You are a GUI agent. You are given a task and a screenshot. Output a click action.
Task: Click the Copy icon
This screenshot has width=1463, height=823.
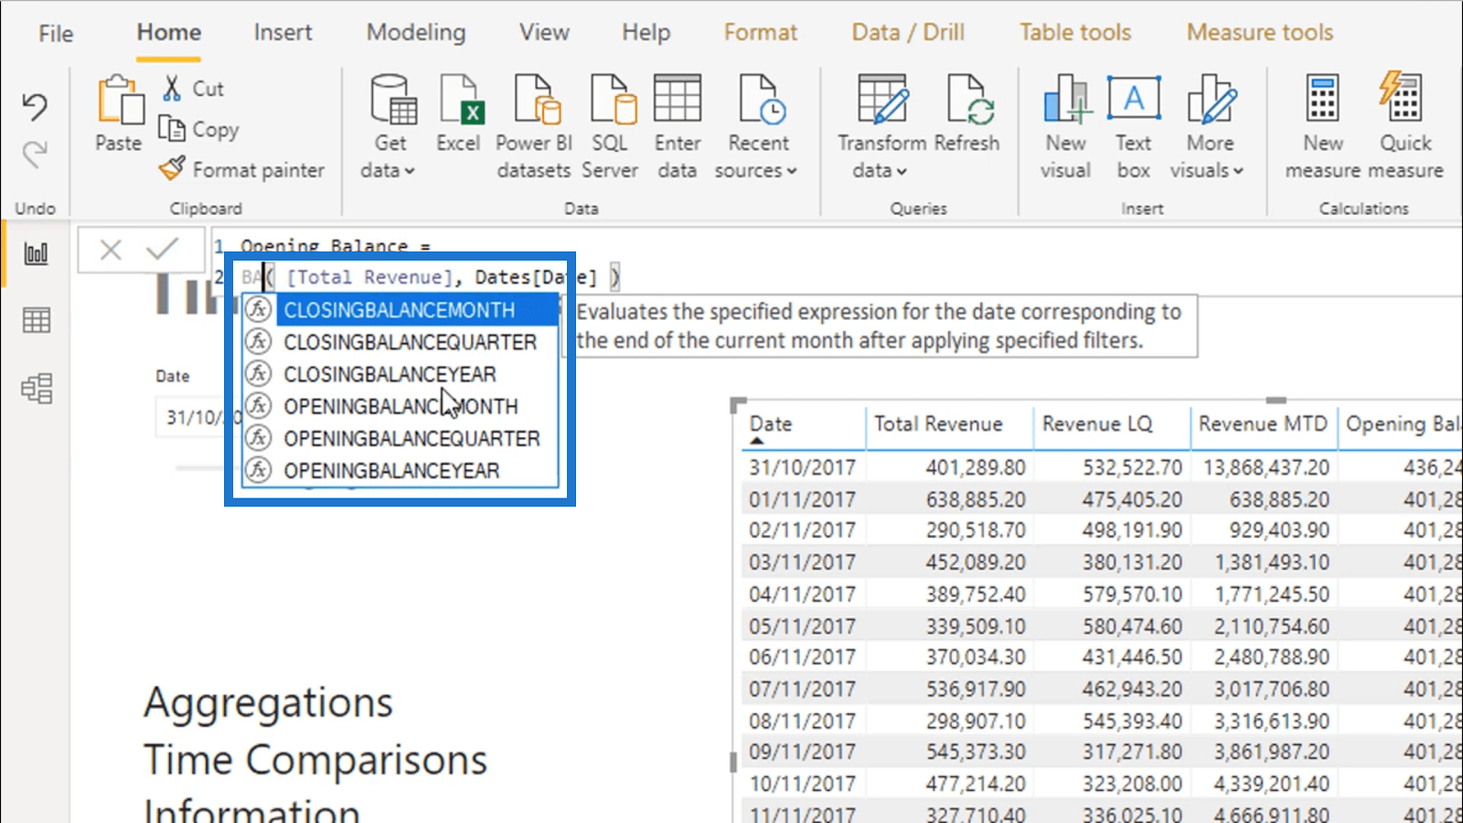(171, 128)
